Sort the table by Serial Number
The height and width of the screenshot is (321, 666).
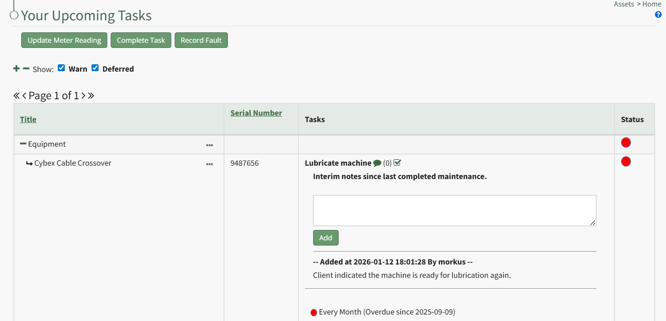pyautogui.click(x=256, y=113)
